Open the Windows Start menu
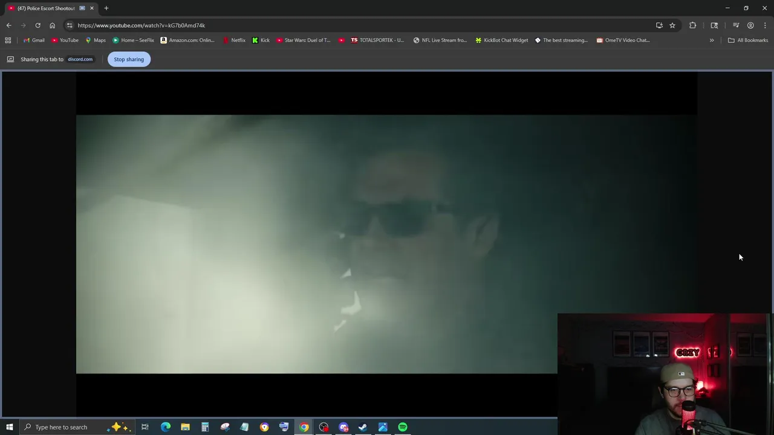 click(x=10, y=427)
